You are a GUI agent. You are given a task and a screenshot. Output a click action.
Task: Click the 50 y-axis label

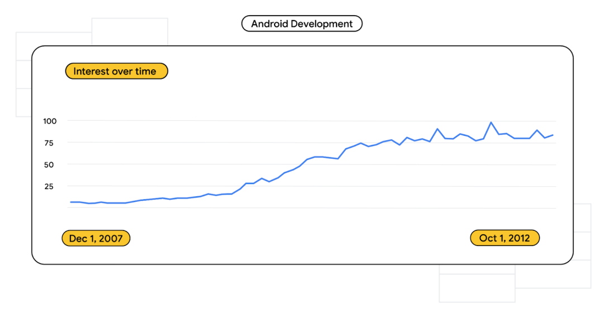coord(49,165)
